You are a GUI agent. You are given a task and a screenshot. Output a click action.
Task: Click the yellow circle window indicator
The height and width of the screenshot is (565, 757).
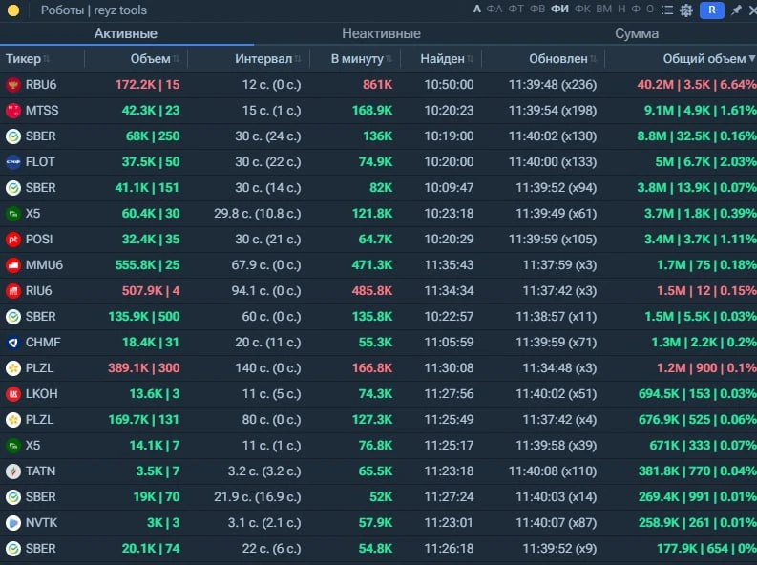(13, 10)
